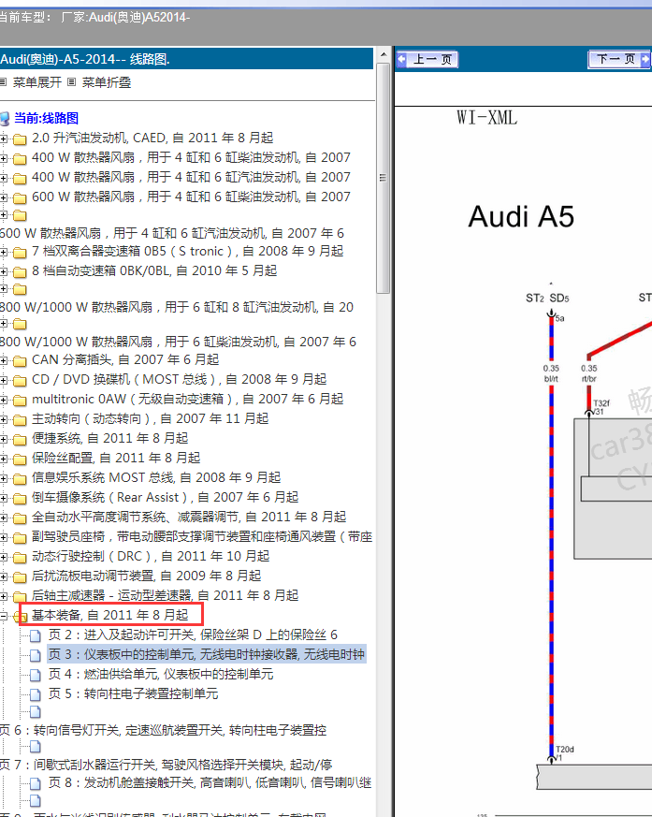
Task: Click the 下一页 next page button
Action: click(x=619, y=59)
